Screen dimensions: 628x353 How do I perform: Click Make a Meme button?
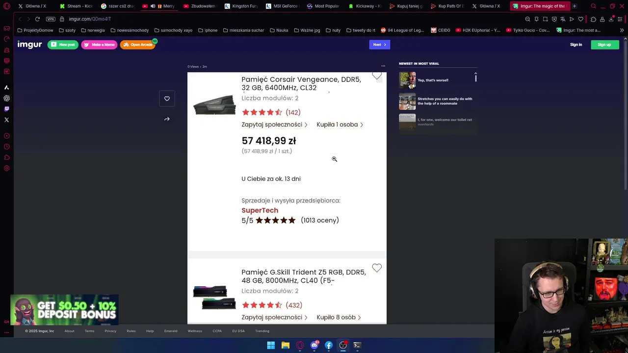99,45
